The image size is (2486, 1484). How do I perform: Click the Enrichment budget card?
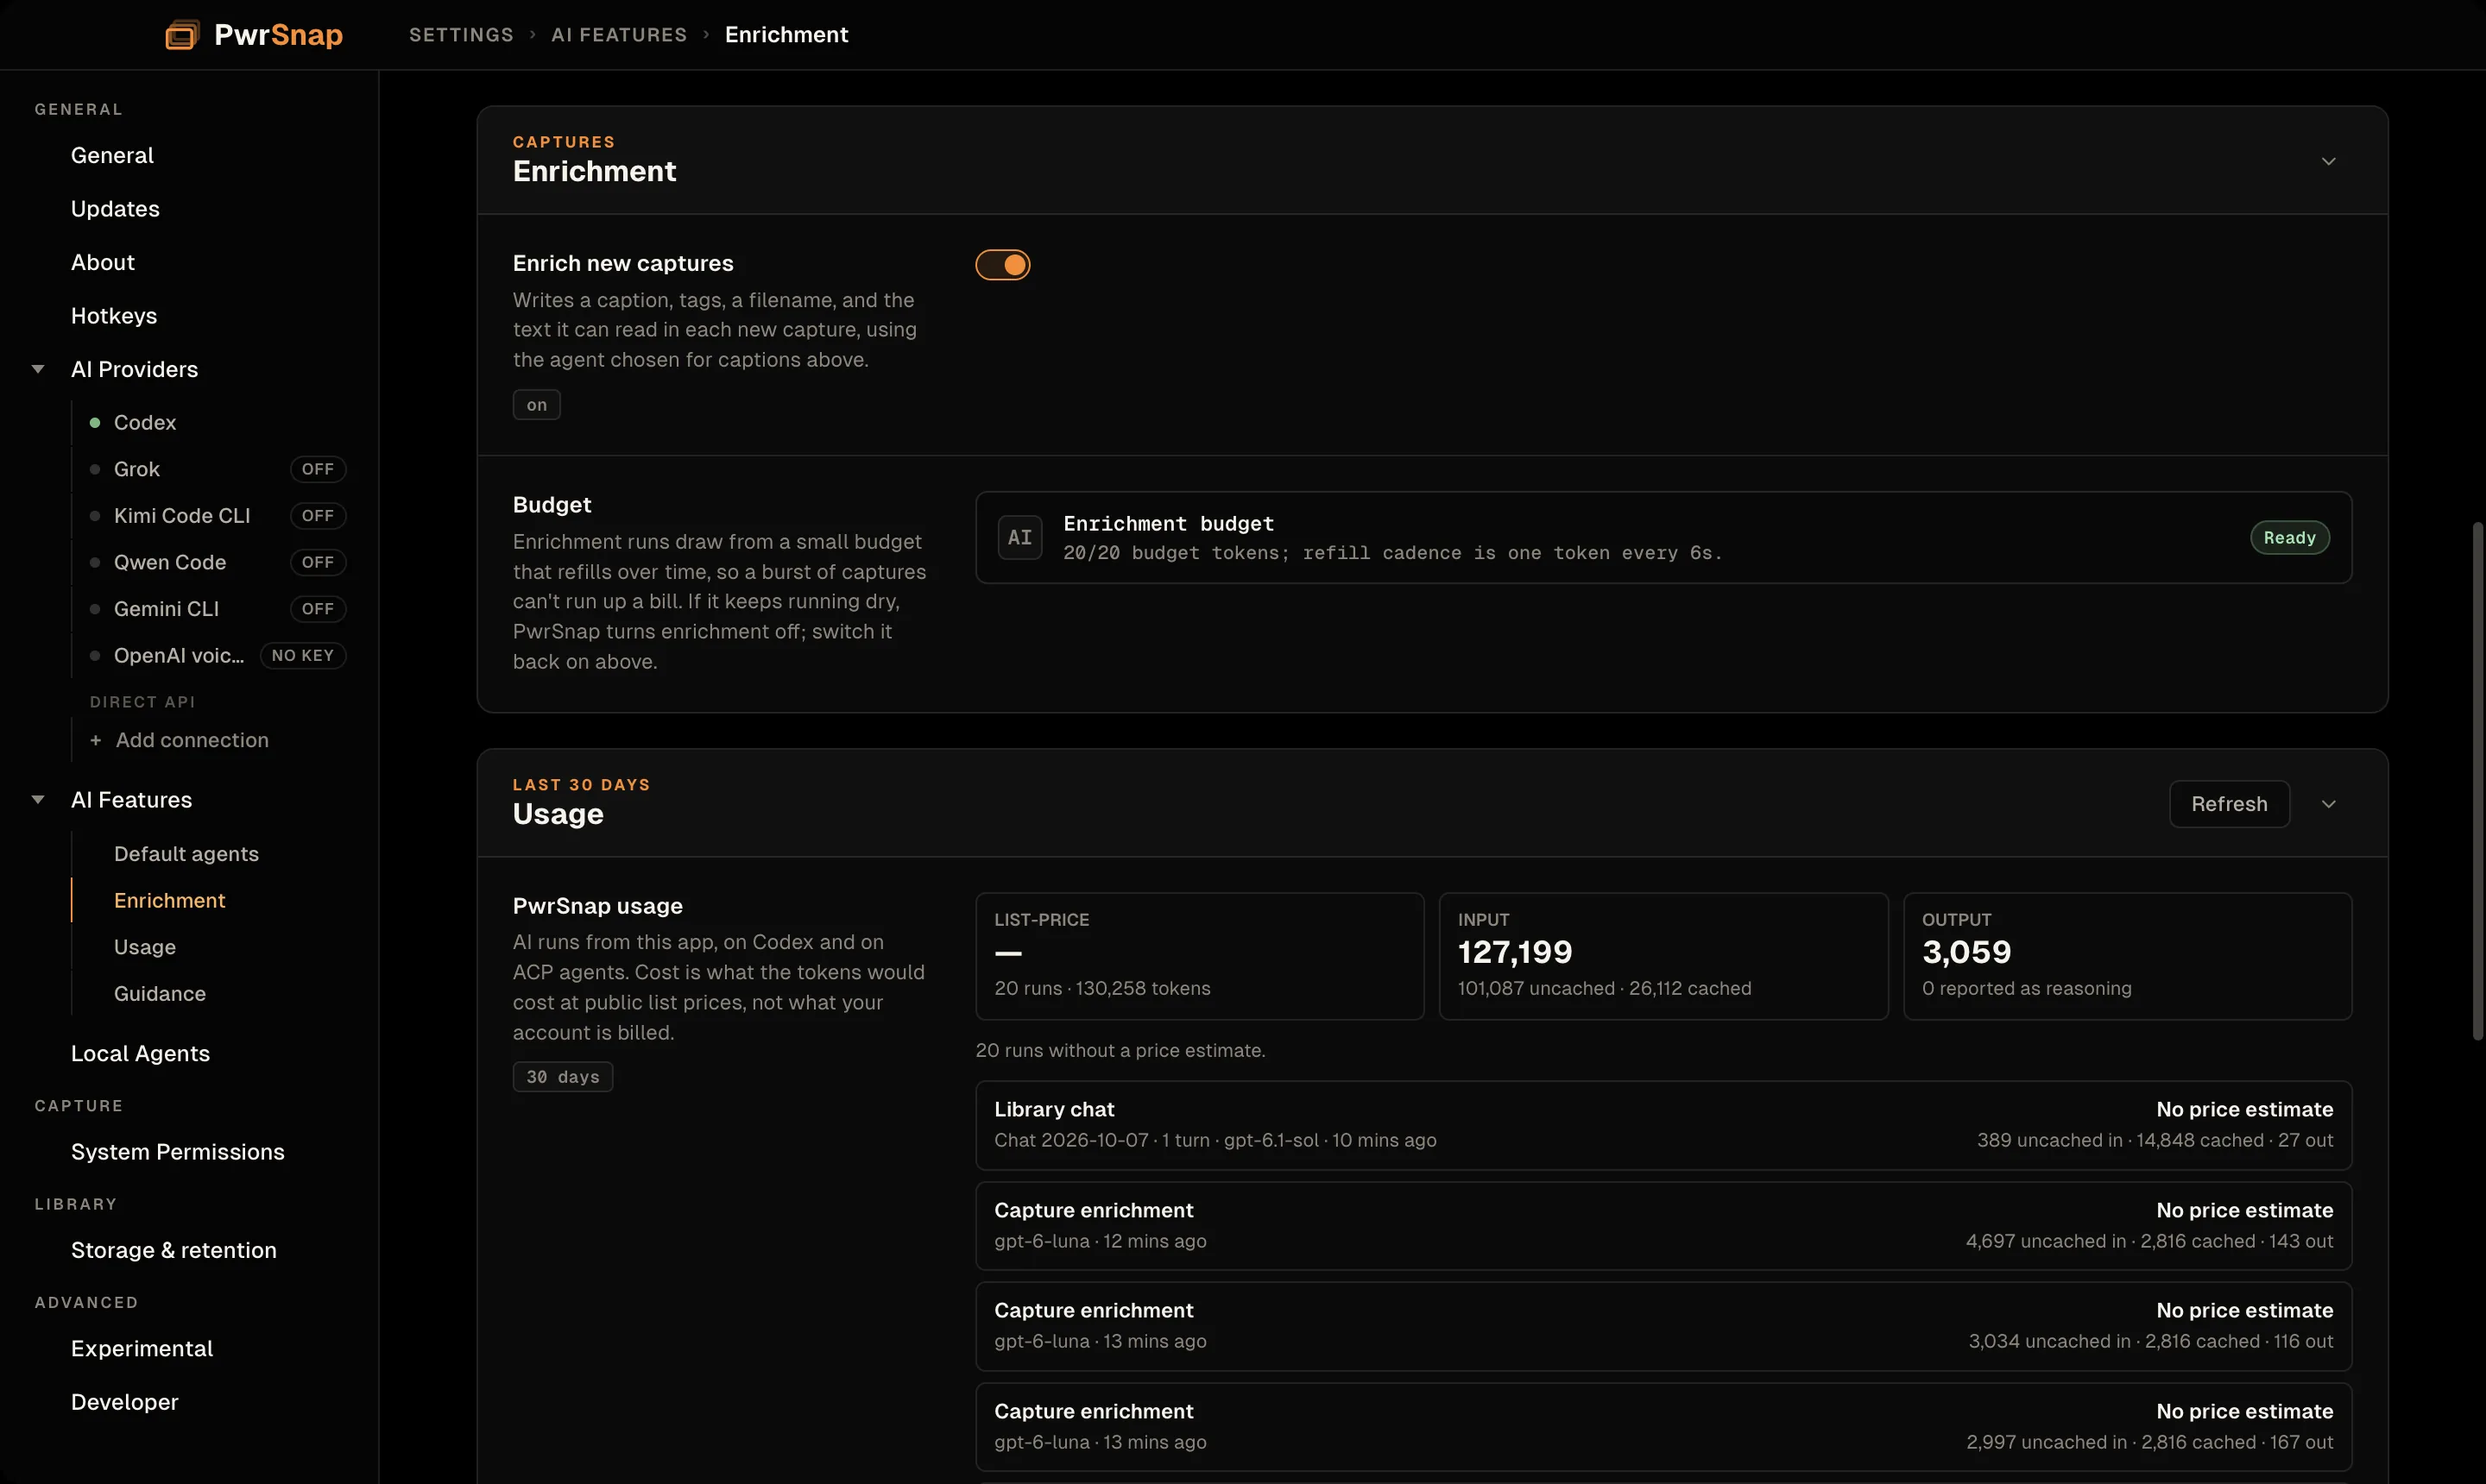(x=1663, y=537)
